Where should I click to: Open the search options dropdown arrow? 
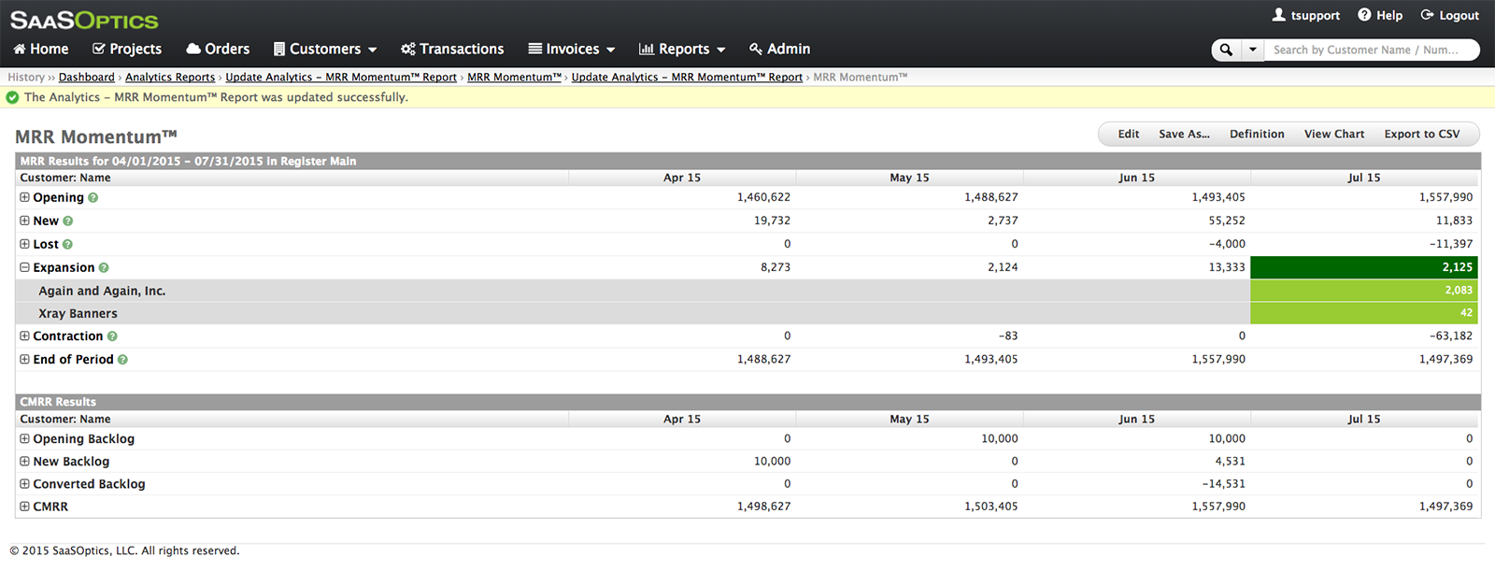(1252, 50)
